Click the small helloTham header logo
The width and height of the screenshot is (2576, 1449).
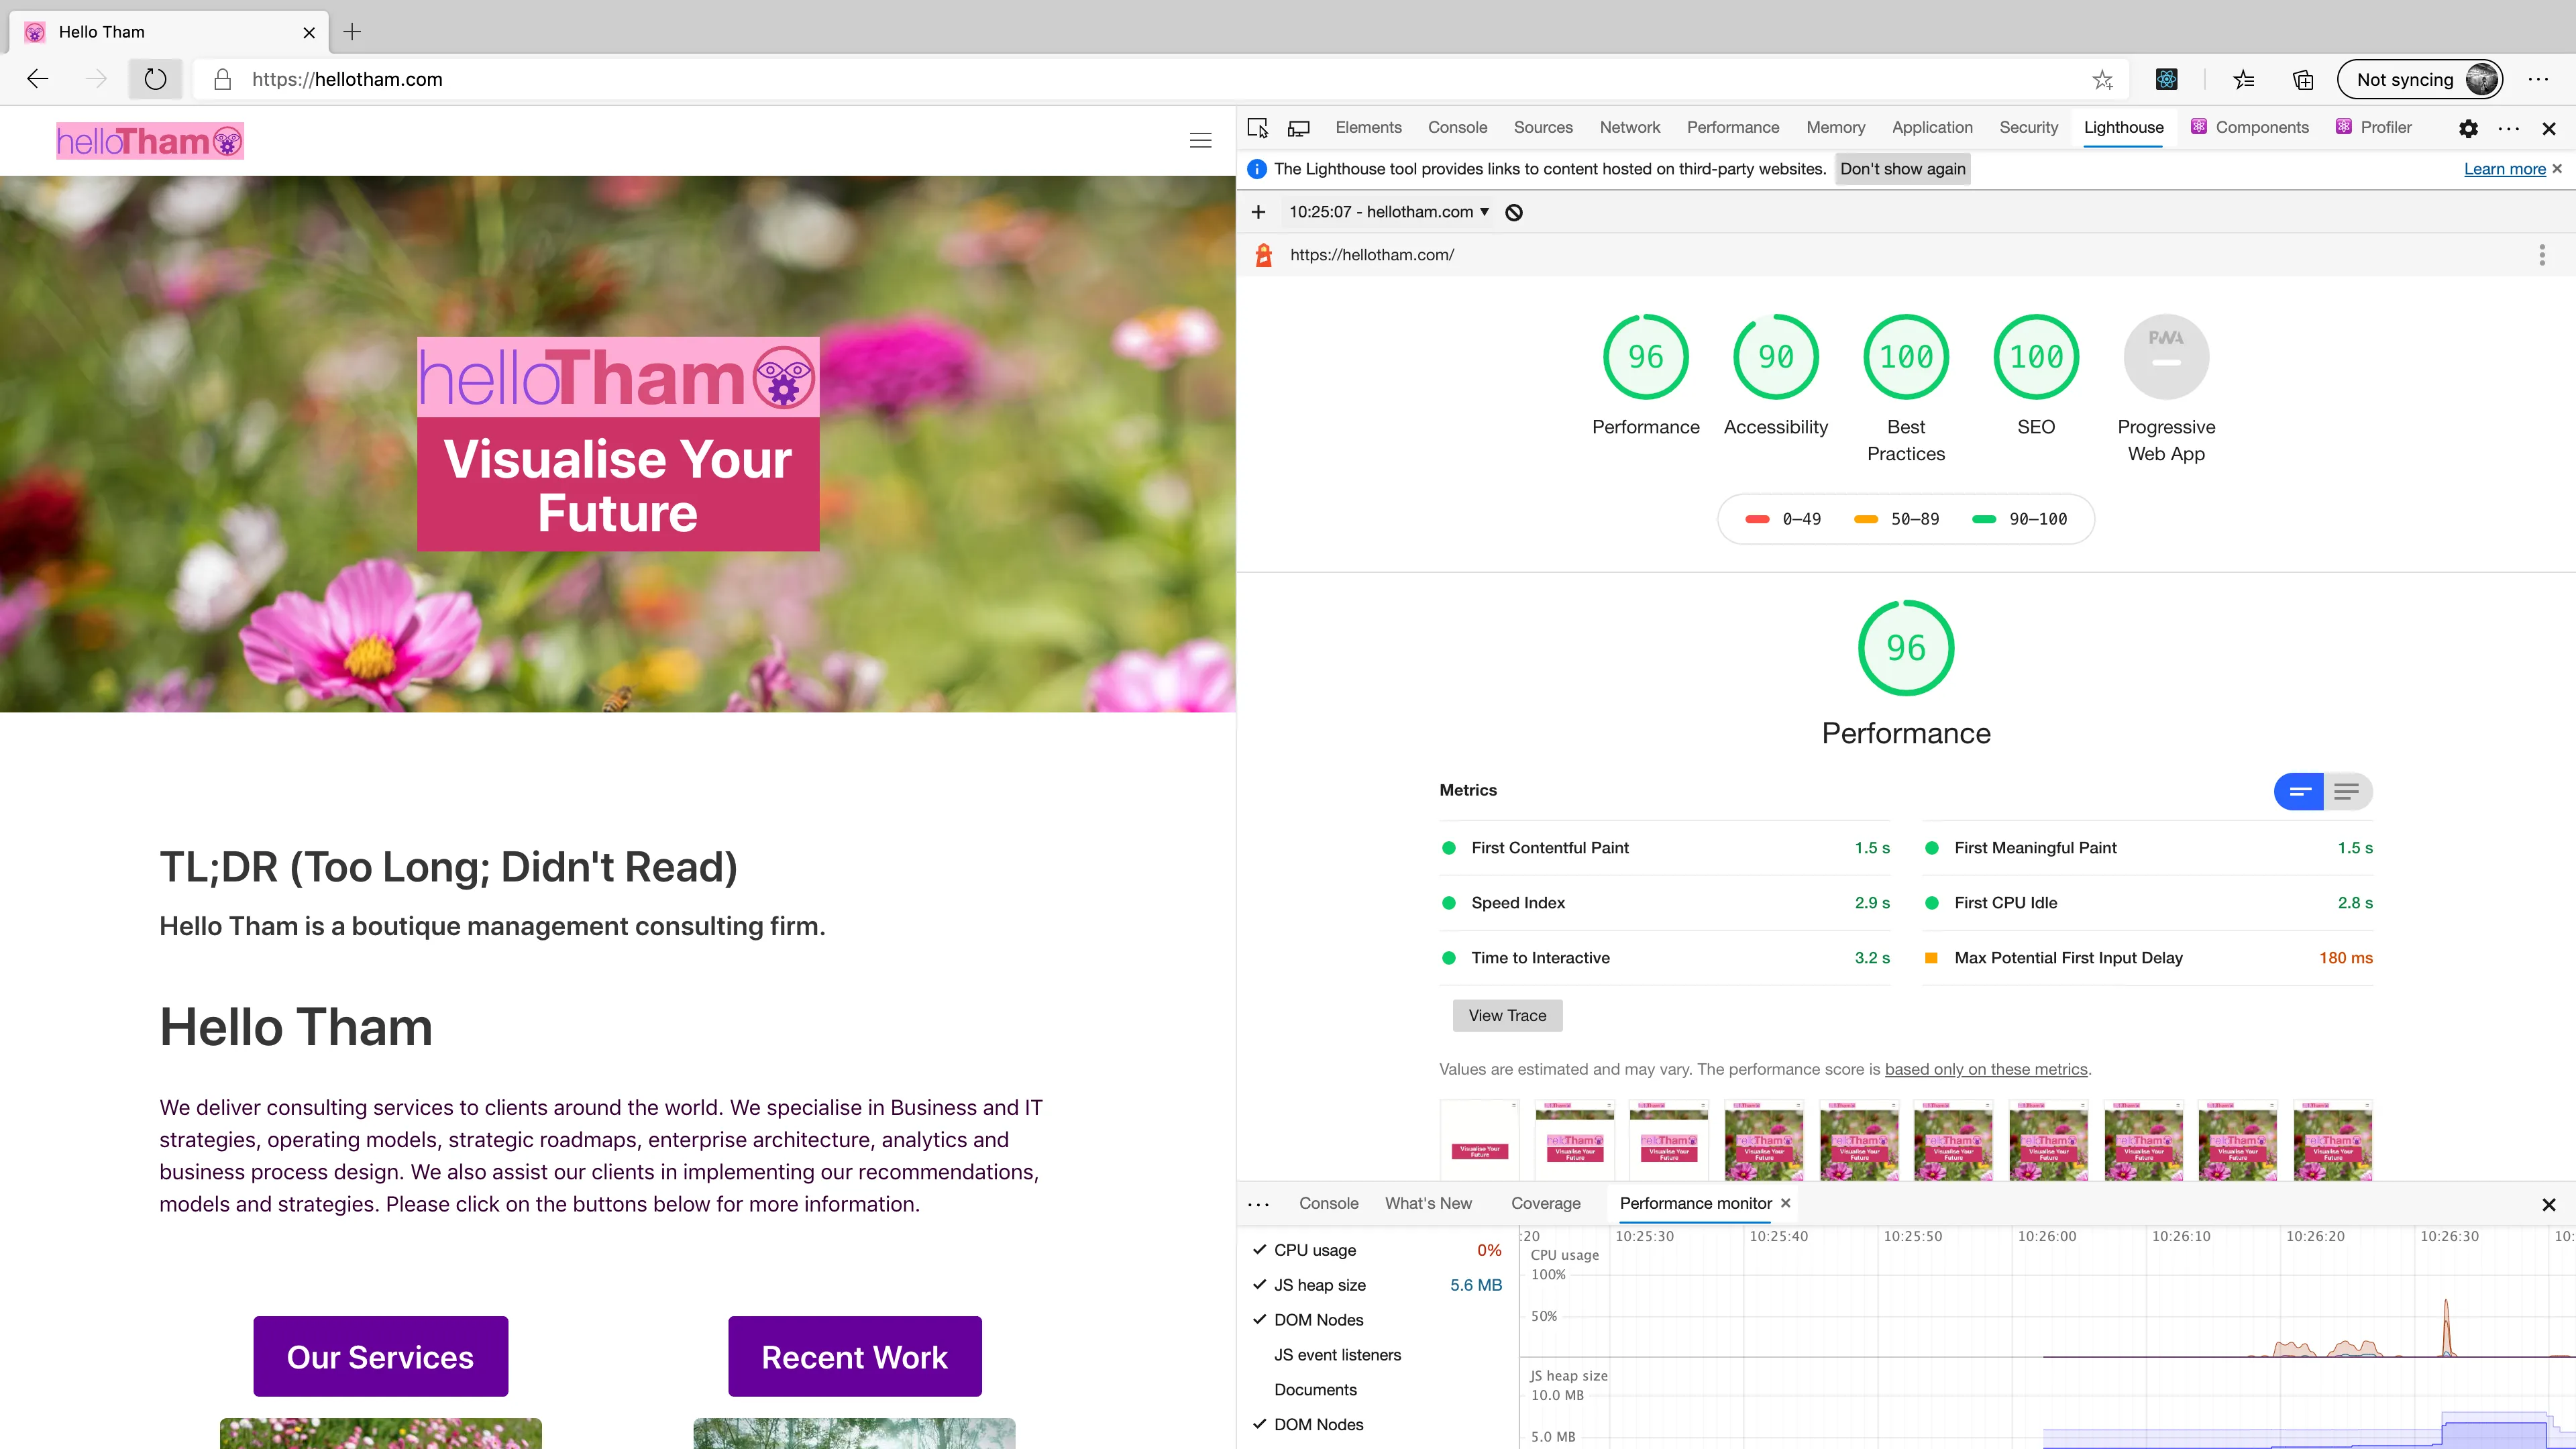click(x=150, y=141)
